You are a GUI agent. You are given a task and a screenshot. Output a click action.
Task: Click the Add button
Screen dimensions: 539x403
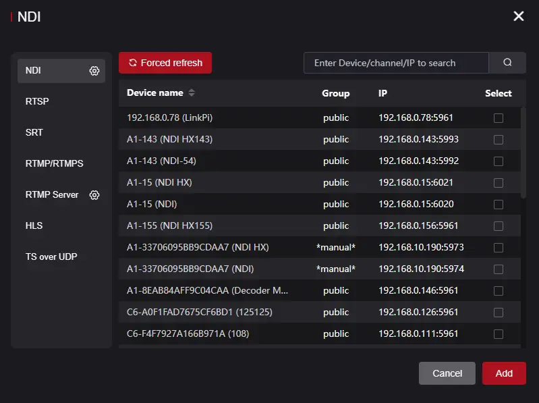click(504, 373)
